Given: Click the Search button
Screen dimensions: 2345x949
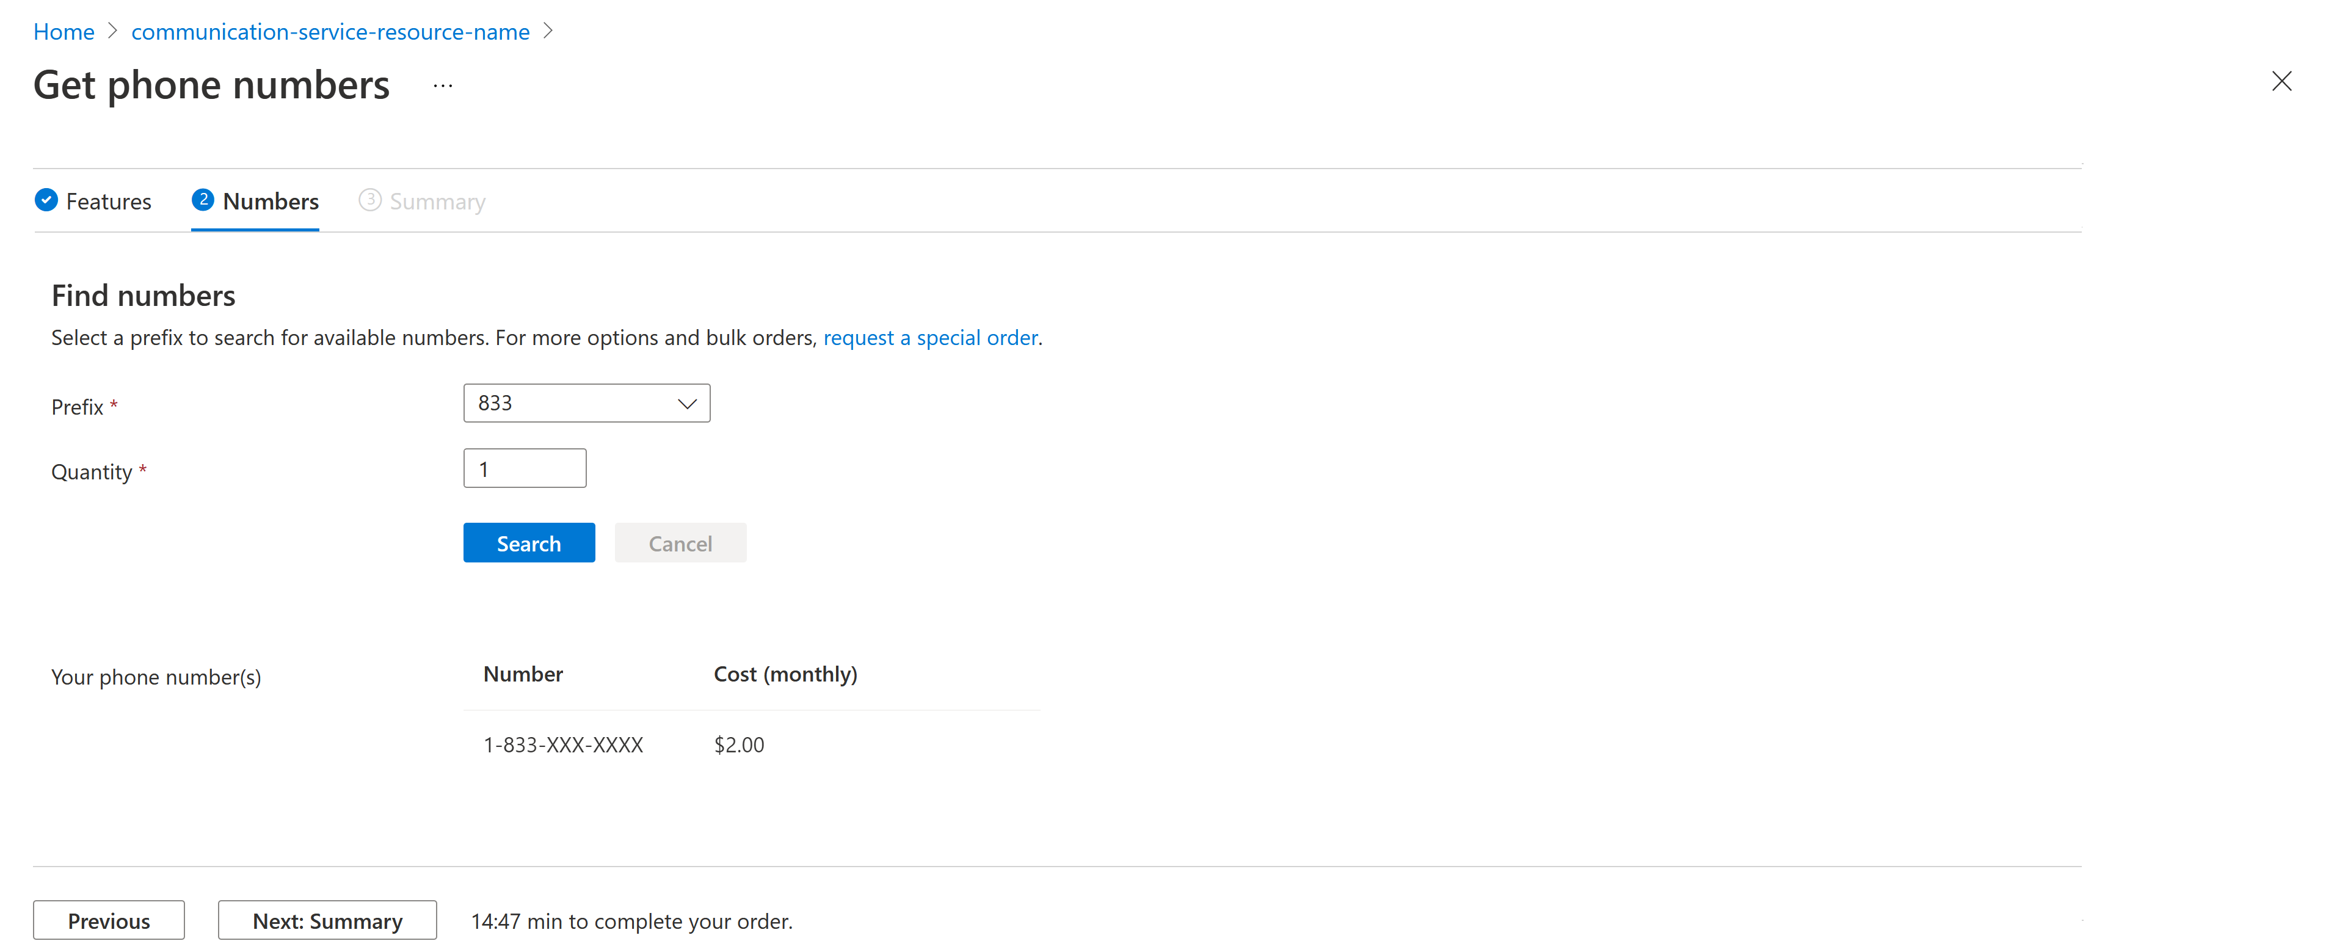Looking at the screenshot, I should (529, 542).
